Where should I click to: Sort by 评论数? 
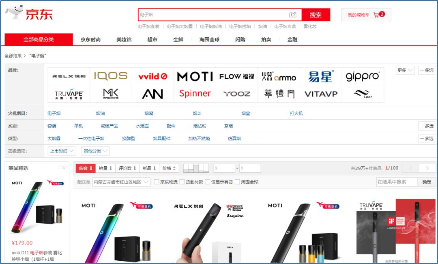coord(127,168)
